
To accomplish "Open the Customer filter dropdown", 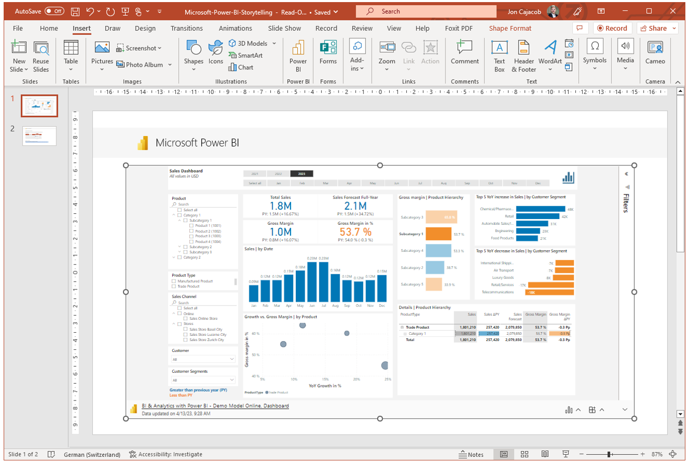I will point(203,359).
